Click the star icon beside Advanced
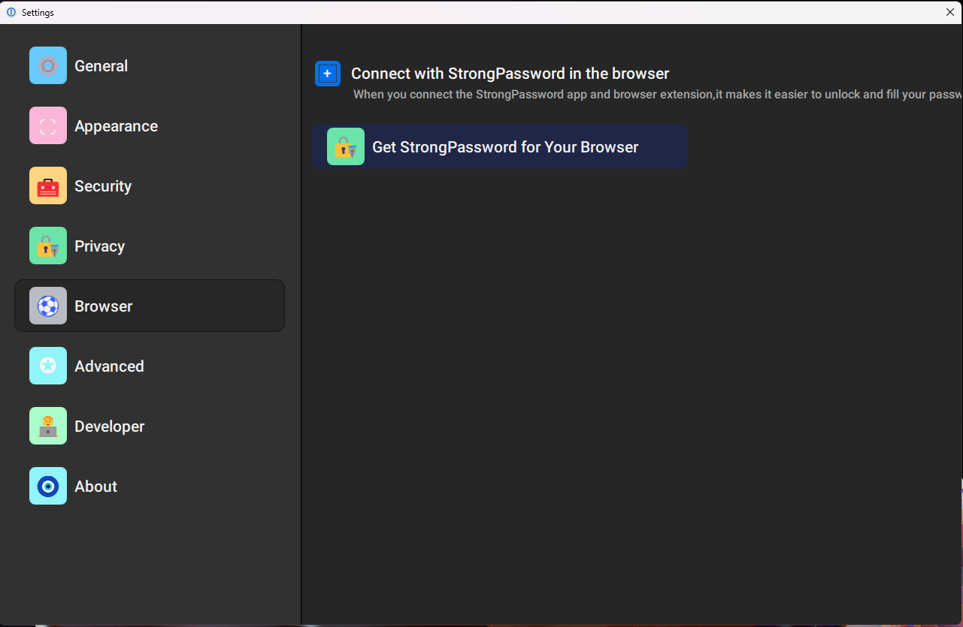 tap(48, 366)
